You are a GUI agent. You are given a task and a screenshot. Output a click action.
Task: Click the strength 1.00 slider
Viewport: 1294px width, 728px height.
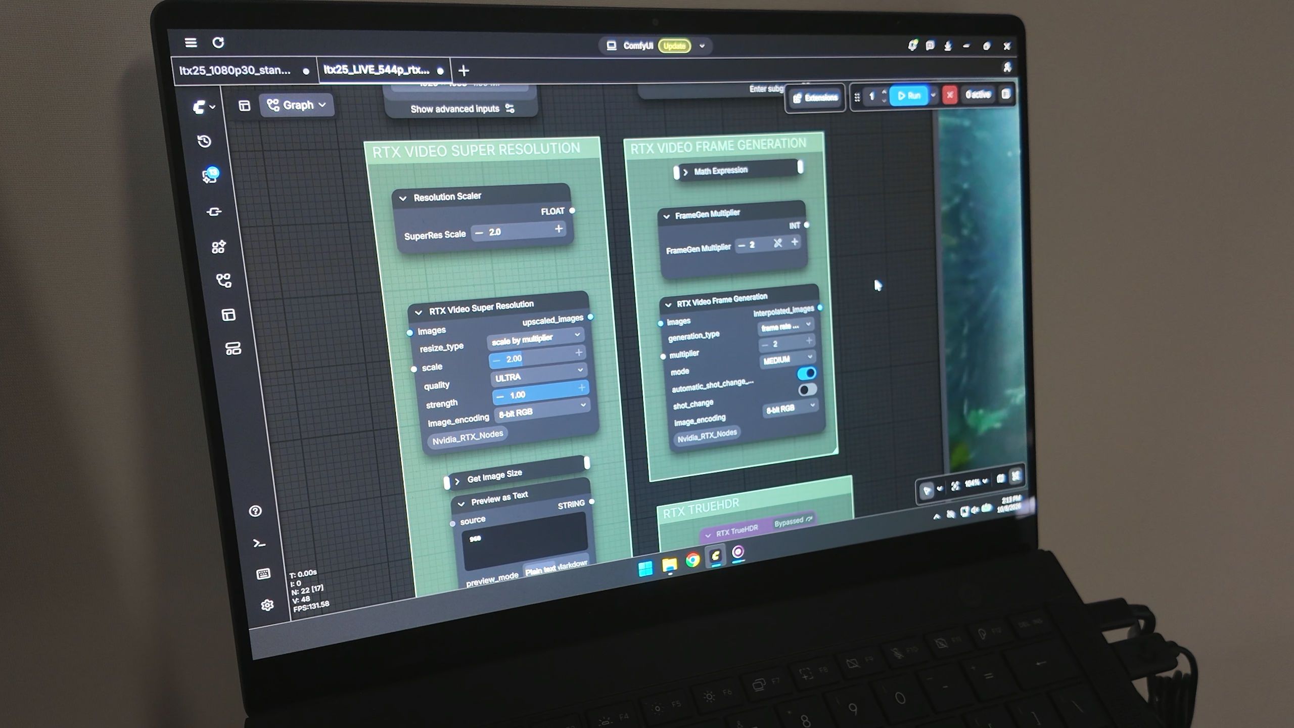pos(540,392)
